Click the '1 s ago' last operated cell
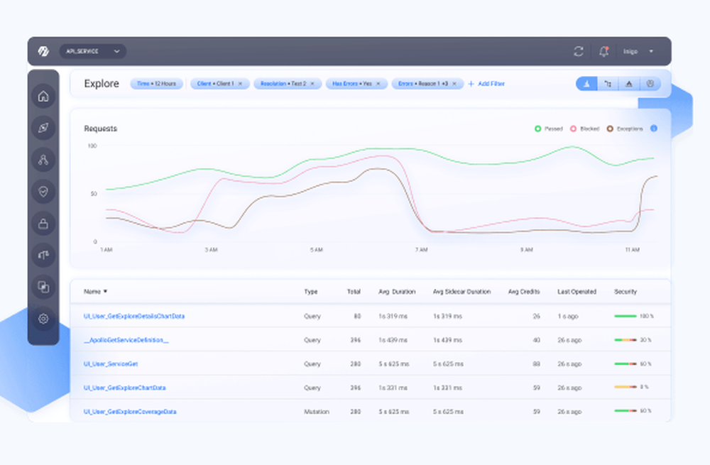710x465 pixels. [568, 316]
